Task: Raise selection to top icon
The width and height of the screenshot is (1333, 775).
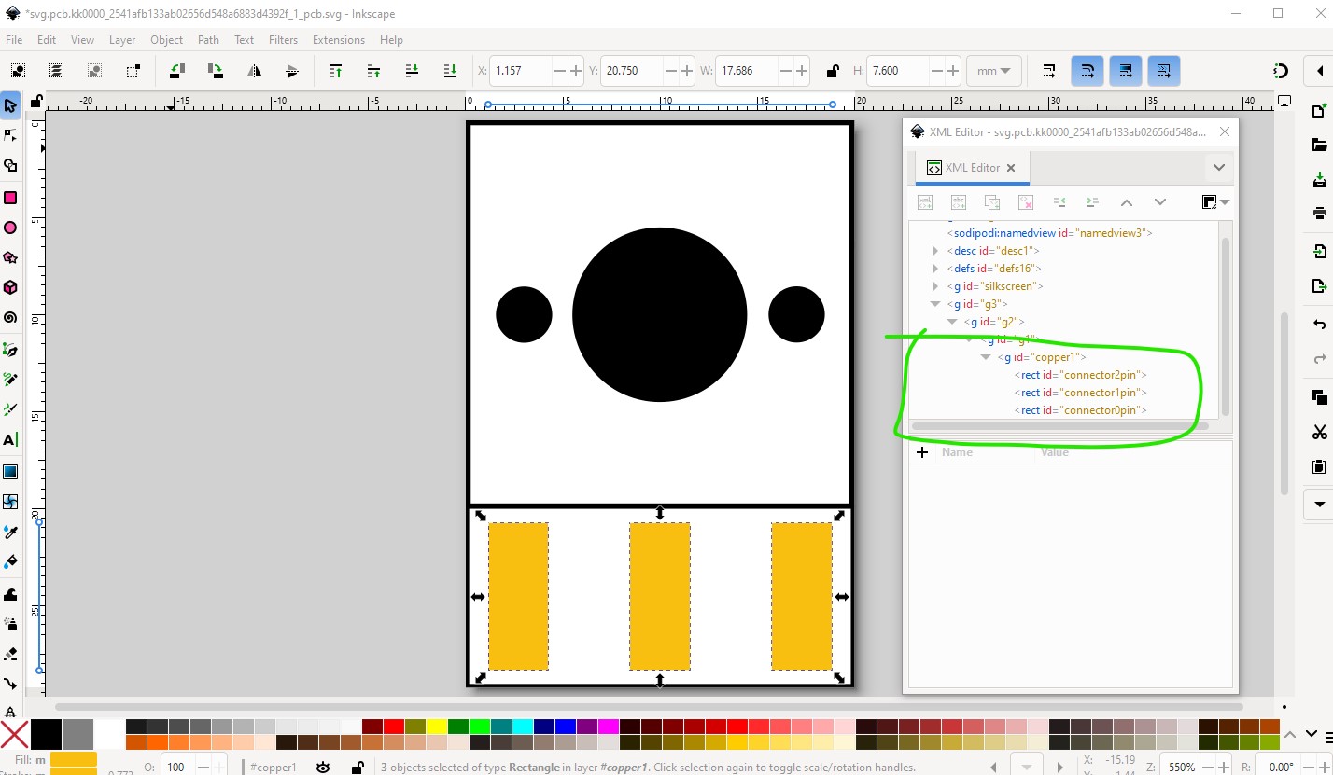Action: point(335,71)
